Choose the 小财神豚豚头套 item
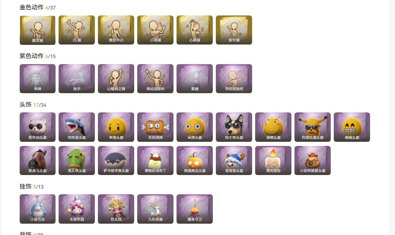395x235 pixels. (x=313, y=160)
